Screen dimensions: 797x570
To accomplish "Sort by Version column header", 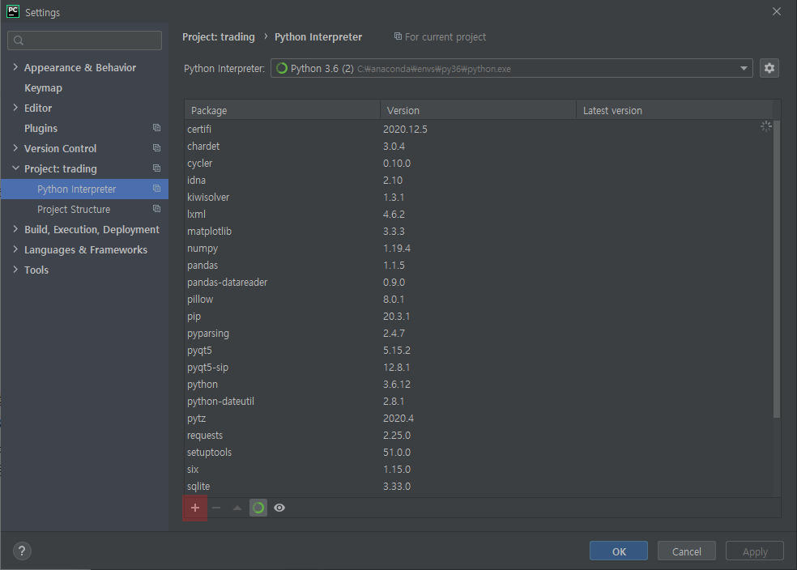I will pos(478,110).
